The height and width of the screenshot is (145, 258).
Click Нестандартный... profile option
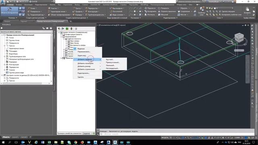[112, 68]
